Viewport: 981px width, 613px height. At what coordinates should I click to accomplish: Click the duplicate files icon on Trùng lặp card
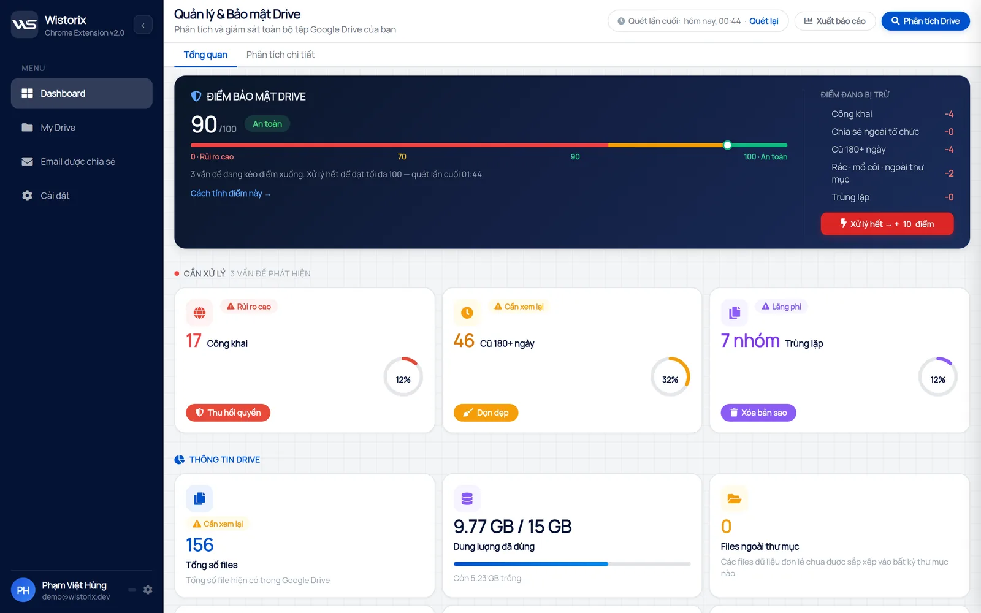click(x=735, y=313)
